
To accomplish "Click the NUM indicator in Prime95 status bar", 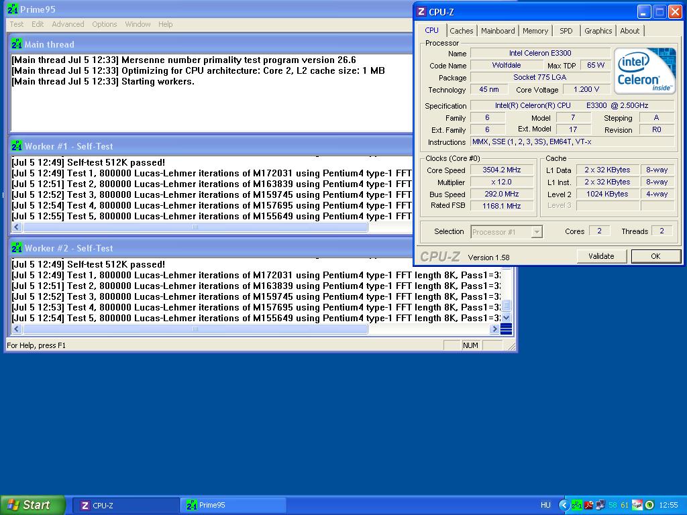I will (470, 345).
